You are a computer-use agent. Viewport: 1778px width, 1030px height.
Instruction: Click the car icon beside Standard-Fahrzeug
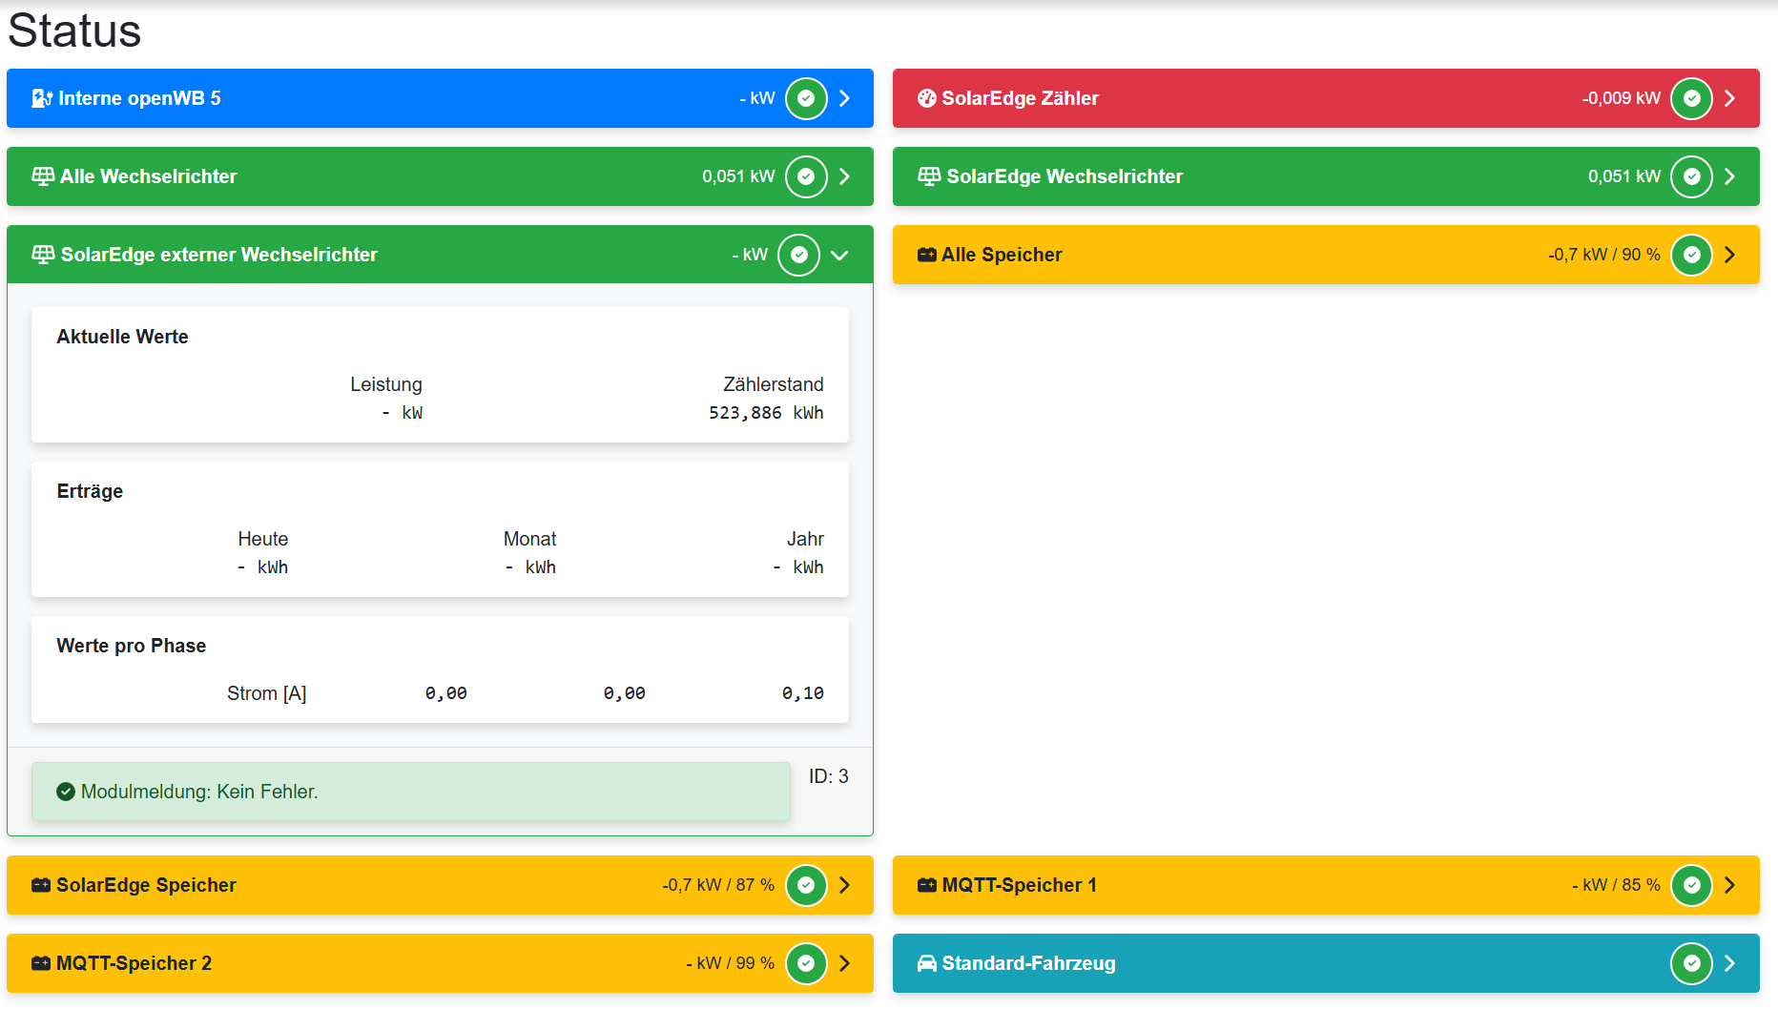tap(926, 963)
